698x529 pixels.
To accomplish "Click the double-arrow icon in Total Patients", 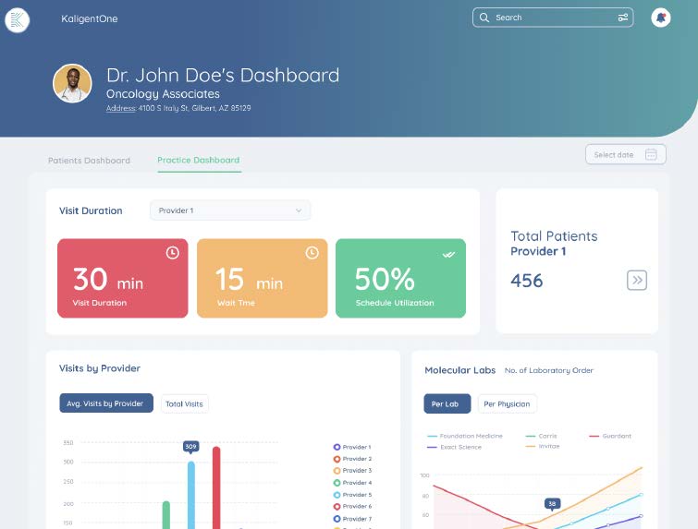I will pos(636,281).
